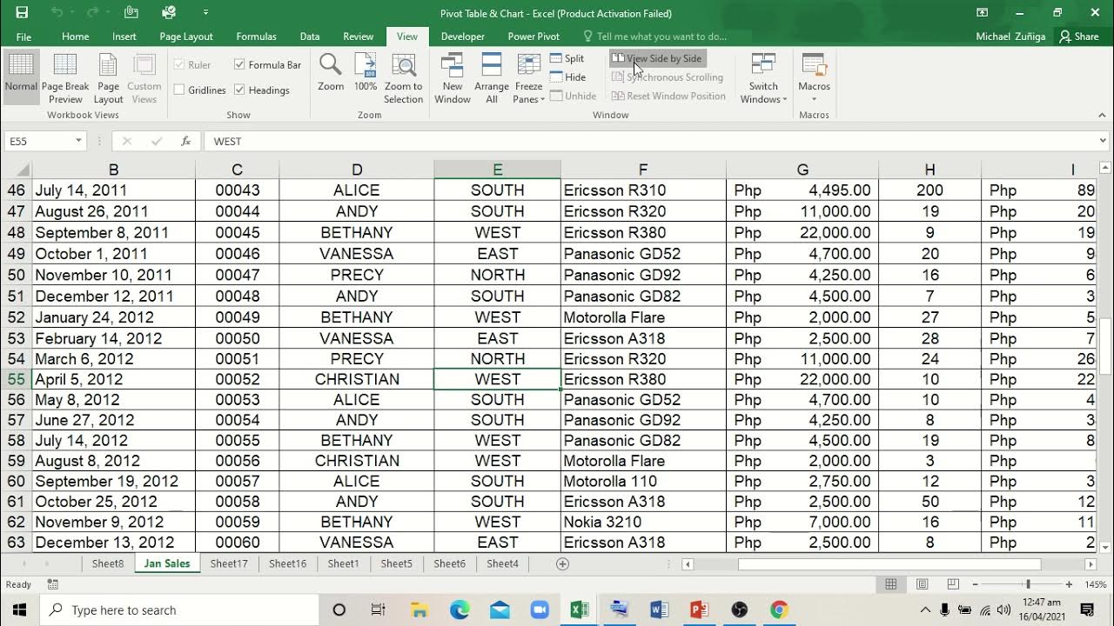The height and width of the screenshot is (626, 1114).
Task: Click cell with Nokia 3210
Action: point(643,522)
